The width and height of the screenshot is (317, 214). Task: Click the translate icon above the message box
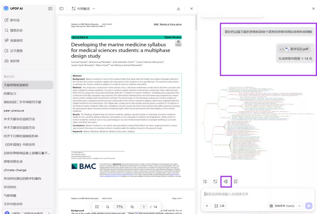[215, 182]
